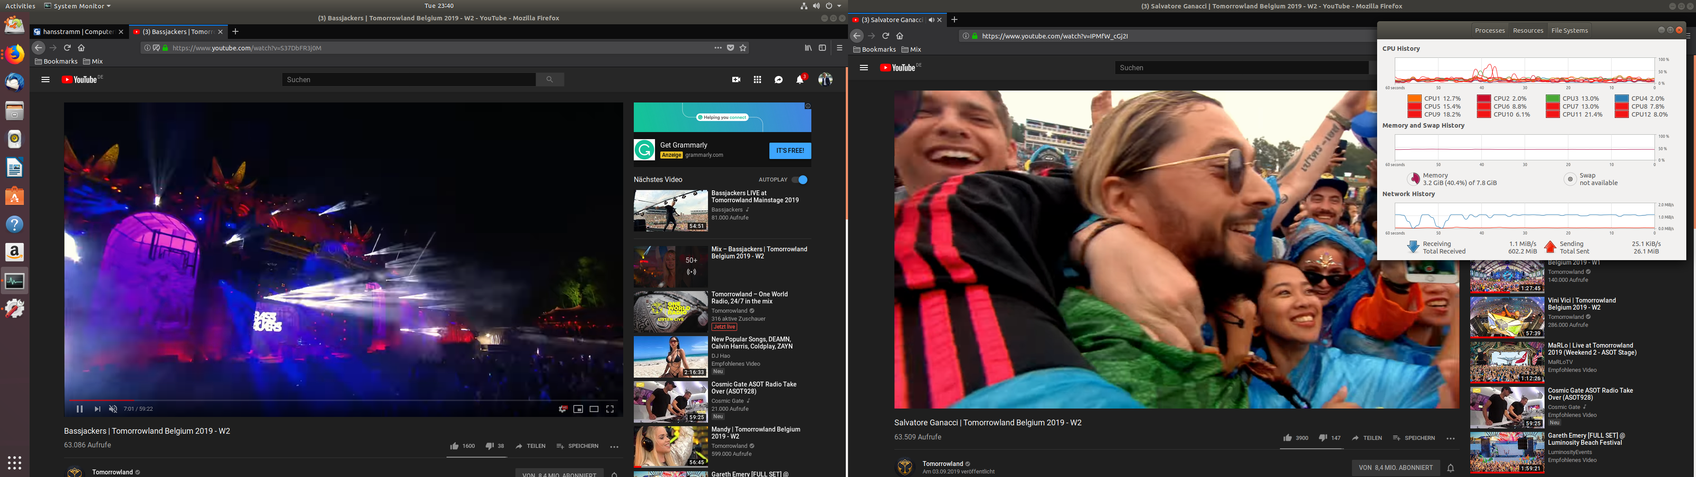Screen dimensions: 1696x477
Task: Expand the more actions menu under Bassjackers video
Action: click(614, 447)
